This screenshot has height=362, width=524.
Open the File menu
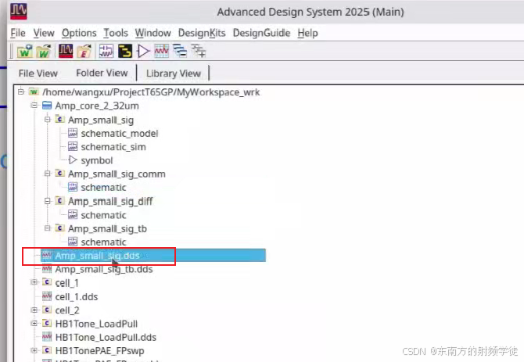(18, 33)
